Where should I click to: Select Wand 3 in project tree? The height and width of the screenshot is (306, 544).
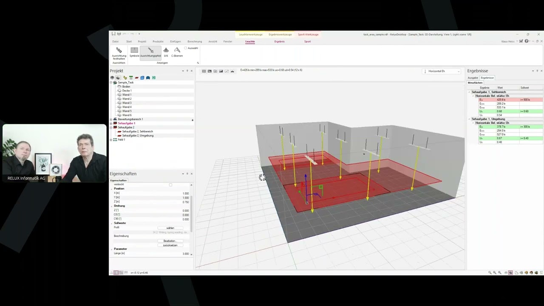[127, 103]
